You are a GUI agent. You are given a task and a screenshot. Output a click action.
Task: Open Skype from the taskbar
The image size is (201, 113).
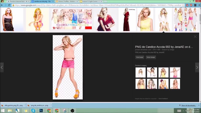33,110
